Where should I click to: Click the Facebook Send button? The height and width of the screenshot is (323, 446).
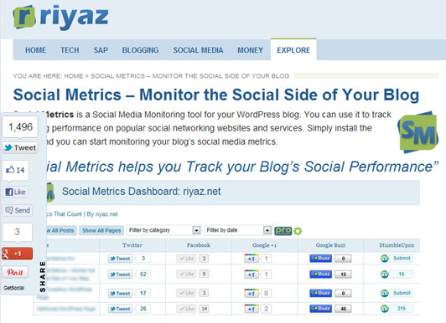pyautogui.click(x=18, y=210)
